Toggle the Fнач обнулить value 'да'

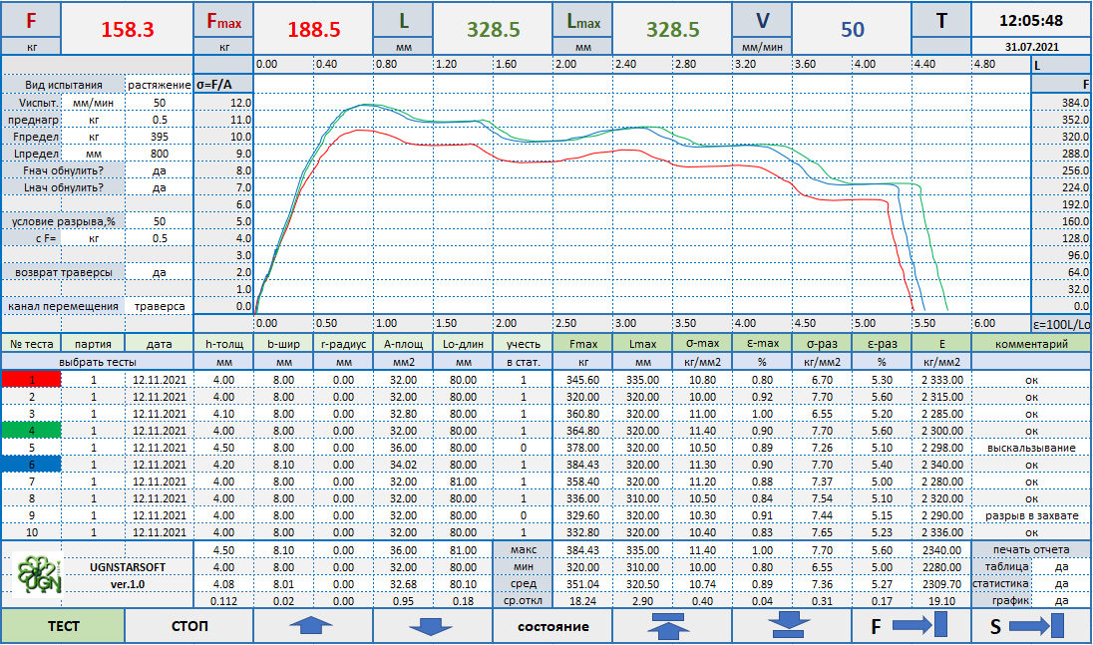pos(159,170)
